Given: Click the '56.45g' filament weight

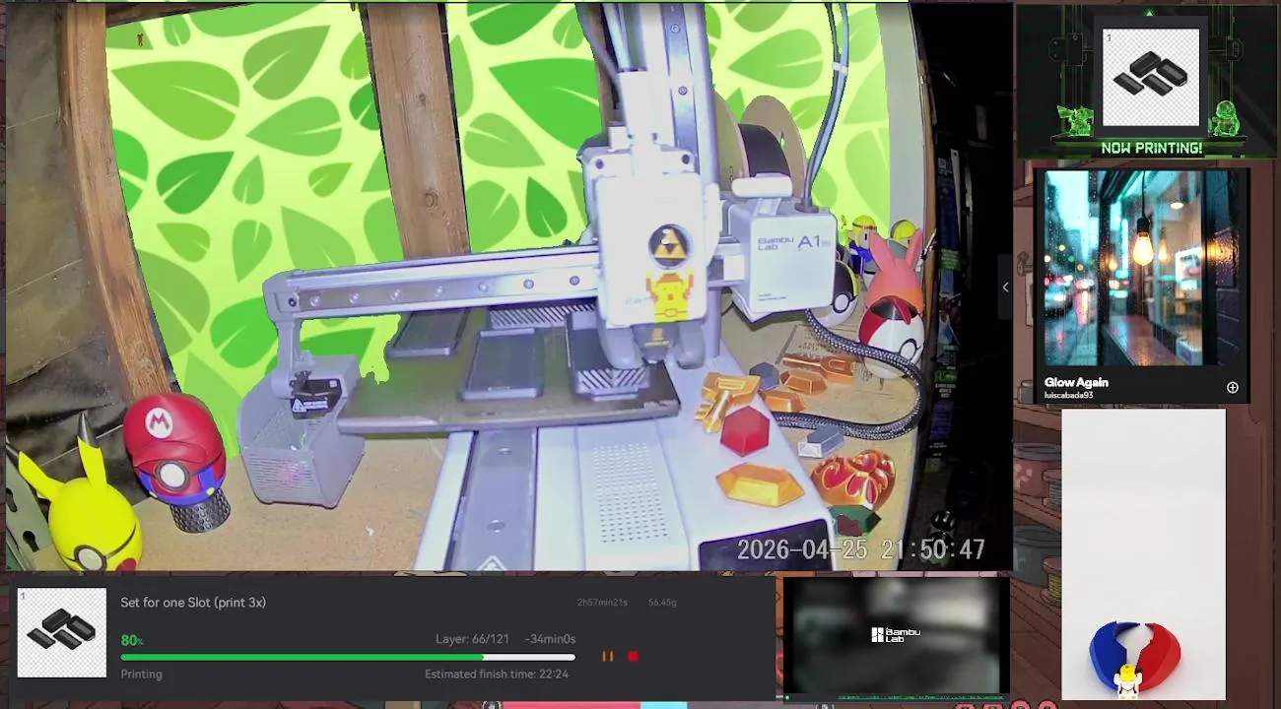Looking at the screenshot, I should [x=662, y=603].
